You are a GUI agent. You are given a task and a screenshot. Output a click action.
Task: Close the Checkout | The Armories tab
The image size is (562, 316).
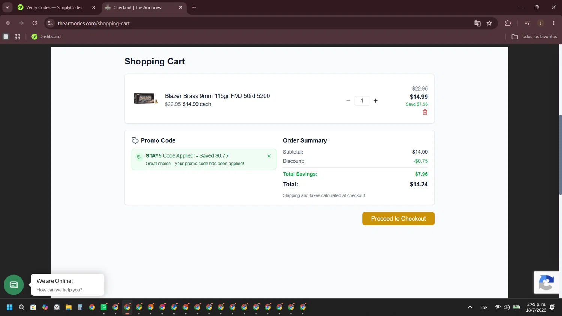pos(181,7)
